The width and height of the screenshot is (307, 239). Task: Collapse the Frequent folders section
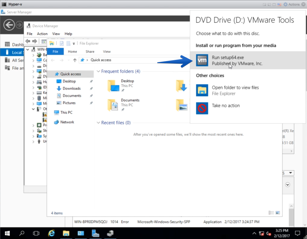tap(98, 71)
